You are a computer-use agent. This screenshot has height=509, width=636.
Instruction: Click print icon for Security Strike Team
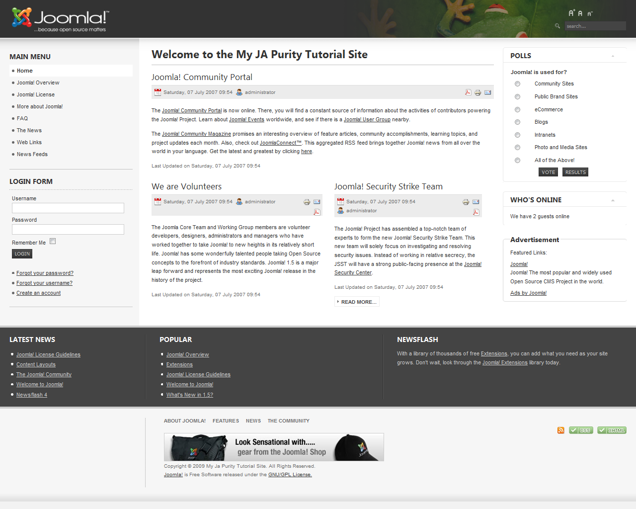466,202
